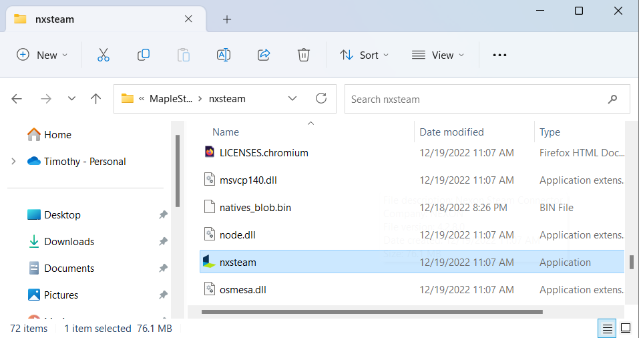Click Firefox HTML Doc type cell
The image size is (639, 338).
(x=582, y=153)
